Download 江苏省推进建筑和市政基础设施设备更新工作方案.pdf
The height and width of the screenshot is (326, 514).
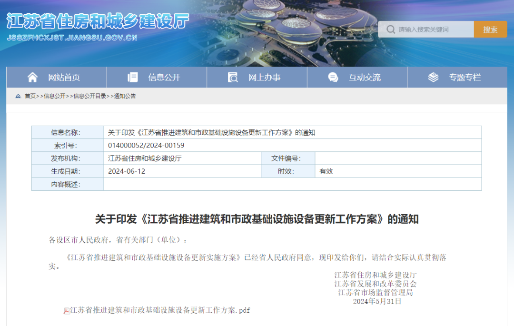coord(159,310)
